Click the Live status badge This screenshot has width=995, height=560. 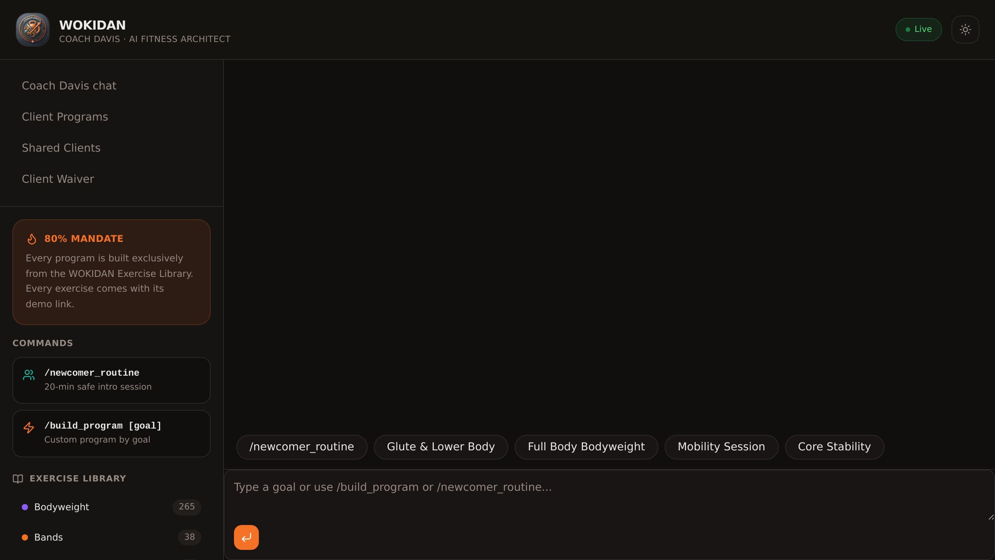click(x=918, y=30)
